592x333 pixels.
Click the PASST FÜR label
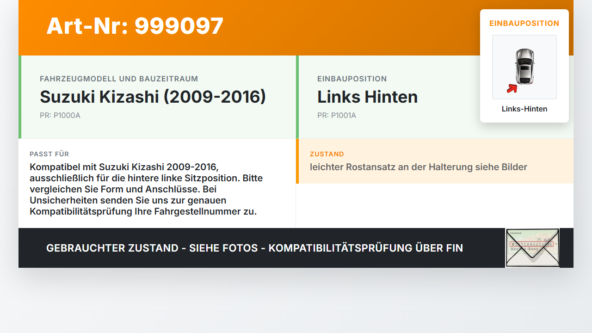49,154
